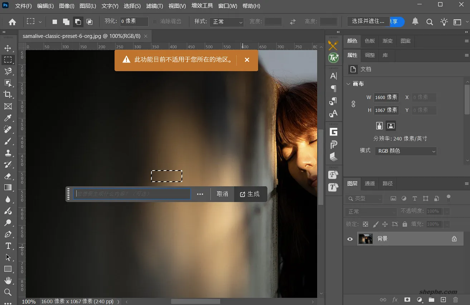Open the layer blend mode dropdown showing 正常
The width and height of the screenshot is (470, 305).
click(x=370, y=211)
